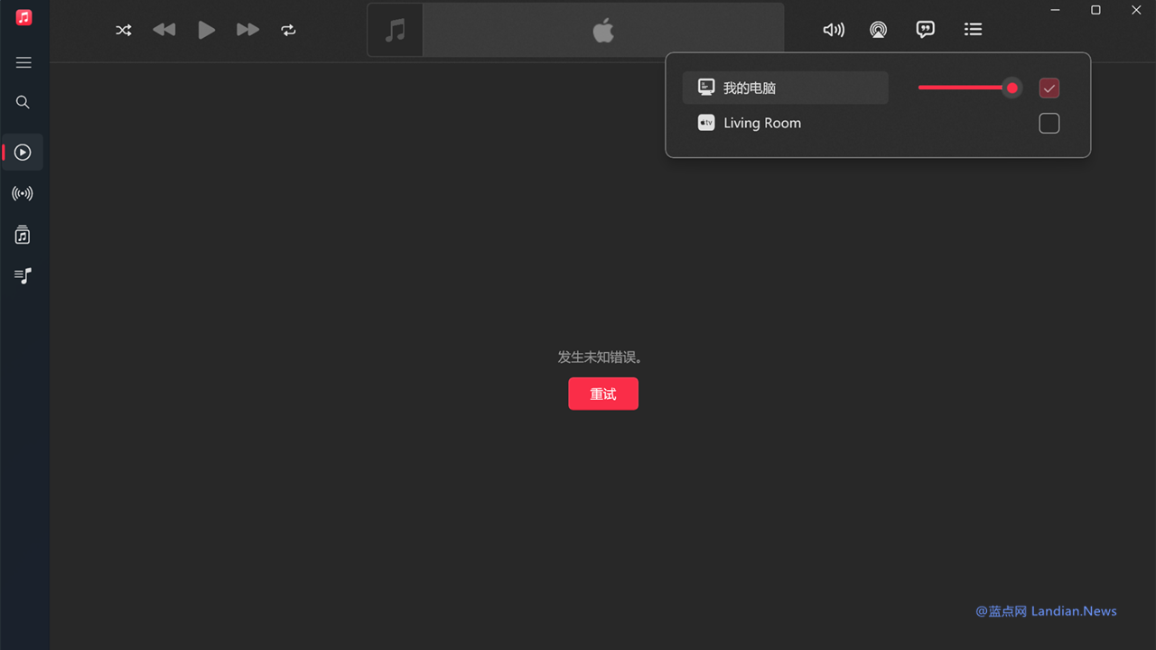The height and width of the screenshot is (650, 1156).
Task: Open the music library icon
Action: [x=23, y=235]
